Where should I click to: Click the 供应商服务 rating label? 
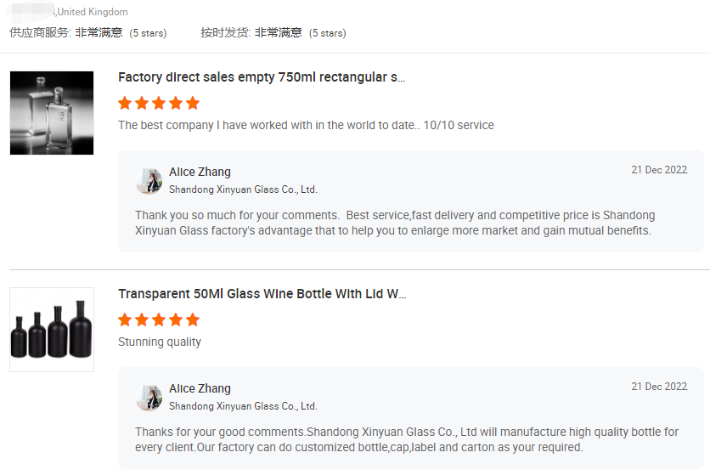pyautogui.click(x=40, y=32)
